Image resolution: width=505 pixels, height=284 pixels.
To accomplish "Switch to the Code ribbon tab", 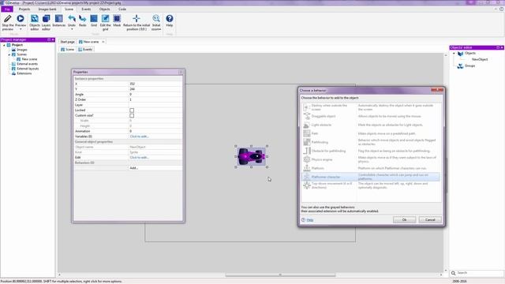I will click(x=122, y=9).
